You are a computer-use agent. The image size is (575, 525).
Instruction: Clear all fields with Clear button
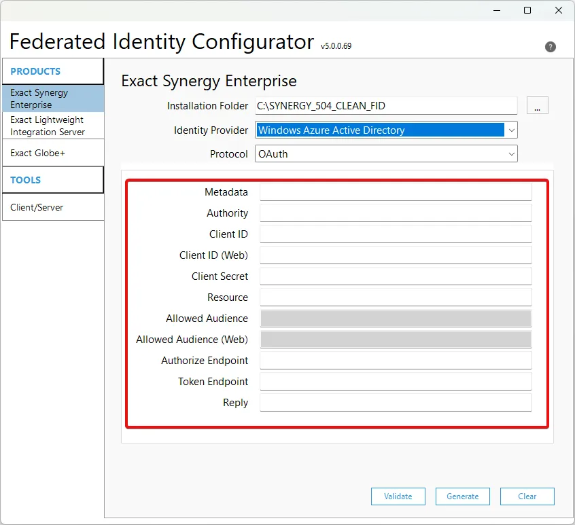tap(527, 496)
